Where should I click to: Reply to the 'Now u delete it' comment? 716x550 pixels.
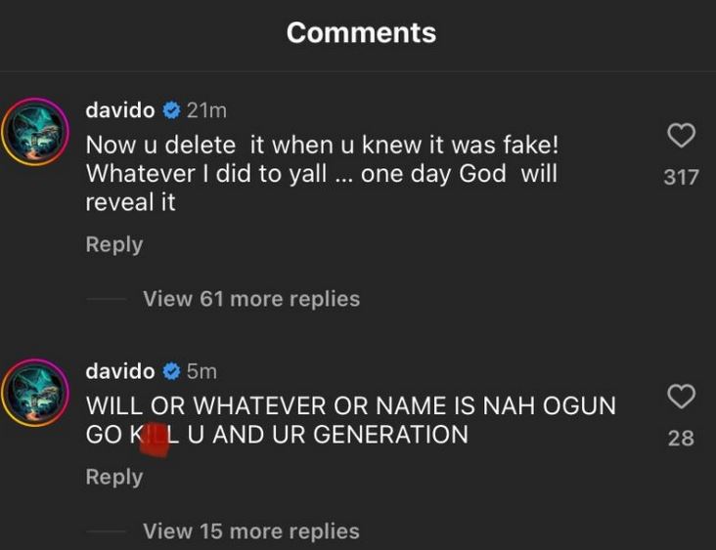point(114,244)
